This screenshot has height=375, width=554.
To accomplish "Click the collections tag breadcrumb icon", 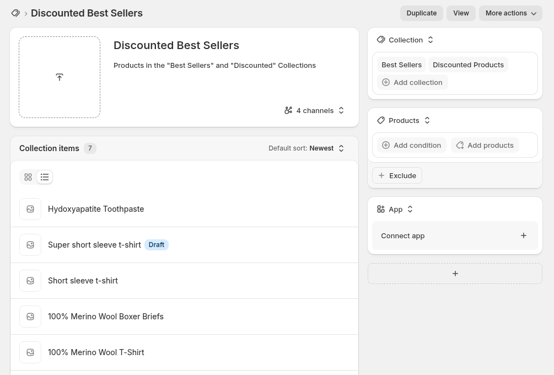I will click(x=15, y=13).
